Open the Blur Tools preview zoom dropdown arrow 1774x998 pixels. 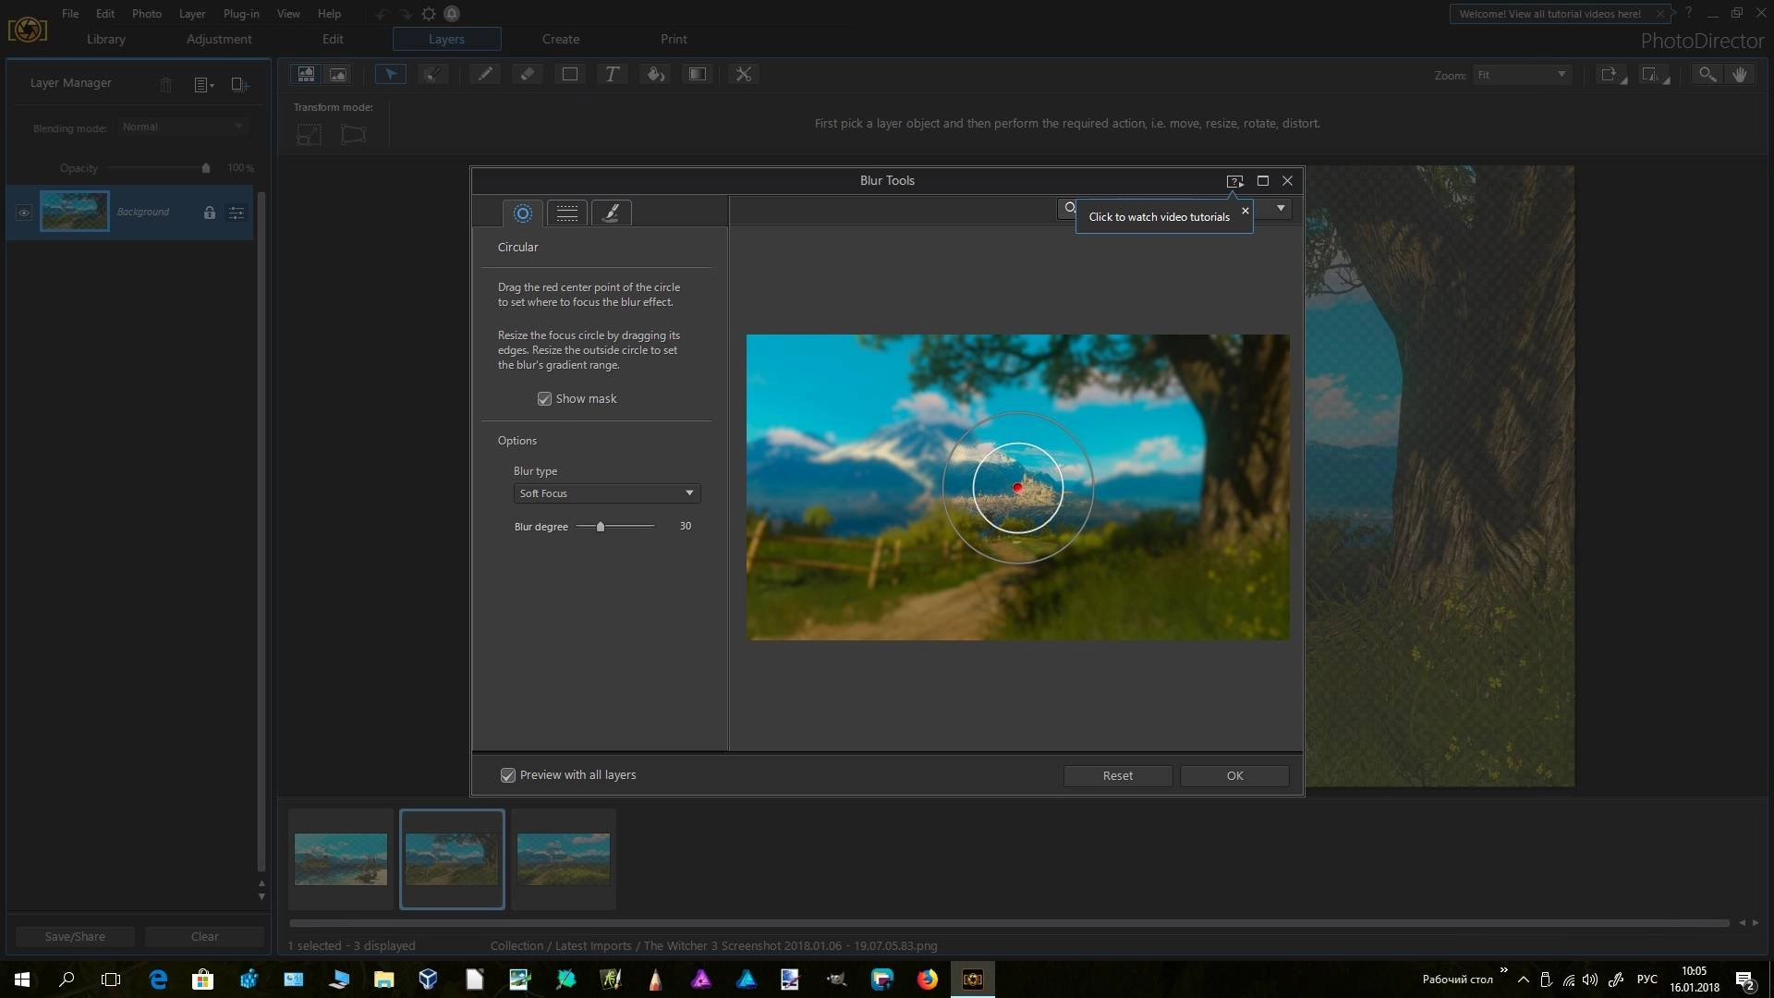coord(1281,209)
